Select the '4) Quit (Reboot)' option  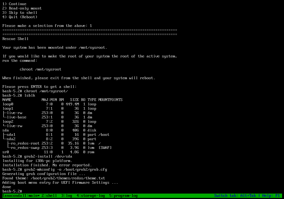(20, 17)
